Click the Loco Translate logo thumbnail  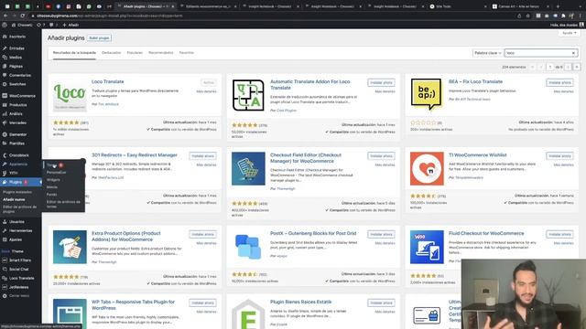(70, 95)
